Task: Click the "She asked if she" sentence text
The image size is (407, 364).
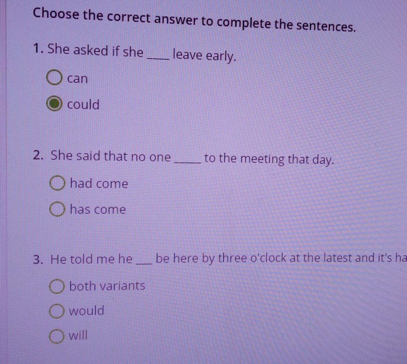Action: click(95, 51)
